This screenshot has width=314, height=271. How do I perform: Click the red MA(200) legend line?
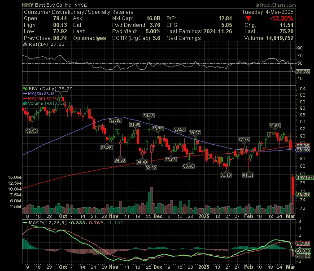coord(25,99)
